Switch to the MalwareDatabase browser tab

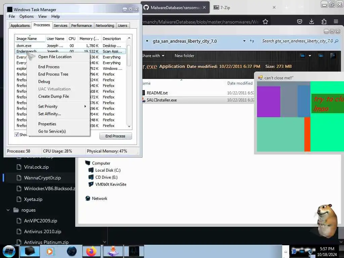(175, 8)
